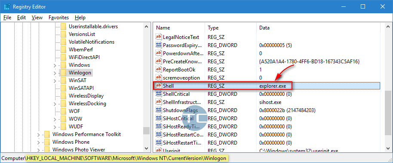The width and height of the screenshot is (393, 163).
Task: Select the Windows Phone key label
Action: [x=71, y=142]
